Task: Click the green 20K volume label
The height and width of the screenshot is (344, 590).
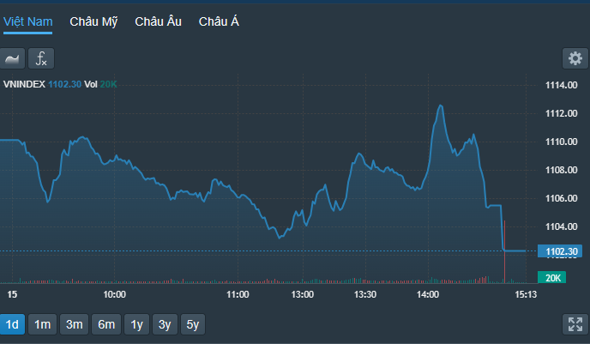Action: tap(552, 277)
